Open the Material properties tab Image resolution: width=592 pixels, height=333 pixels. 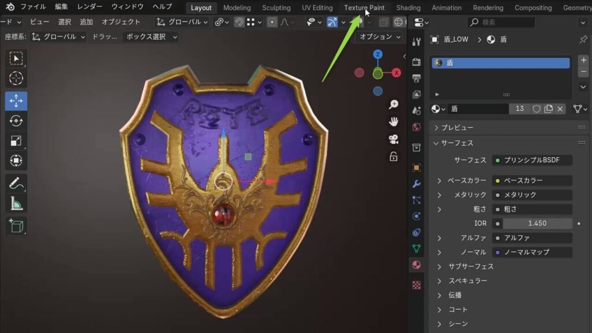click(416, 265)
